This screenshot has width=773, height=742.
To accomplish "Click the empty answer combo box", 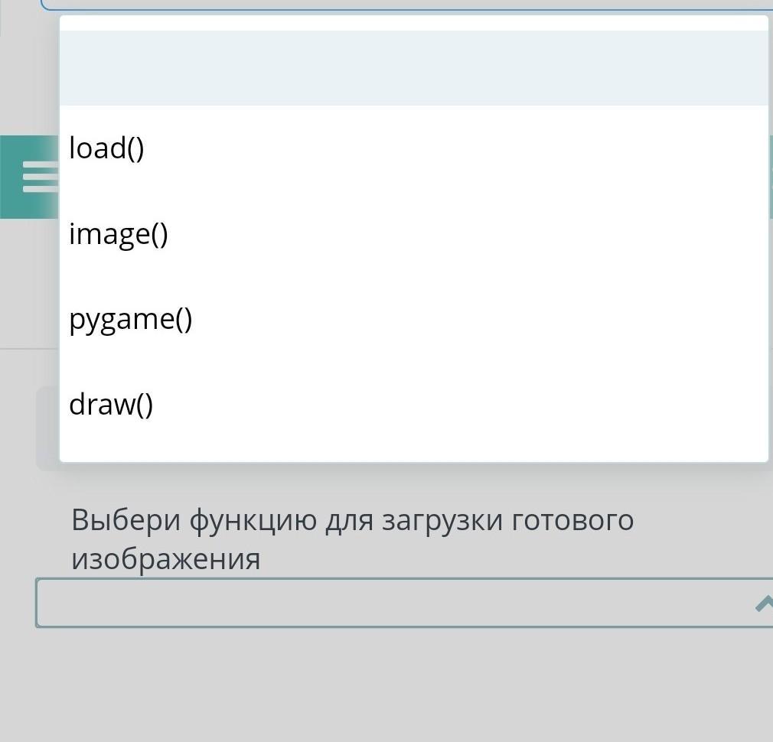I will (404, 603).
